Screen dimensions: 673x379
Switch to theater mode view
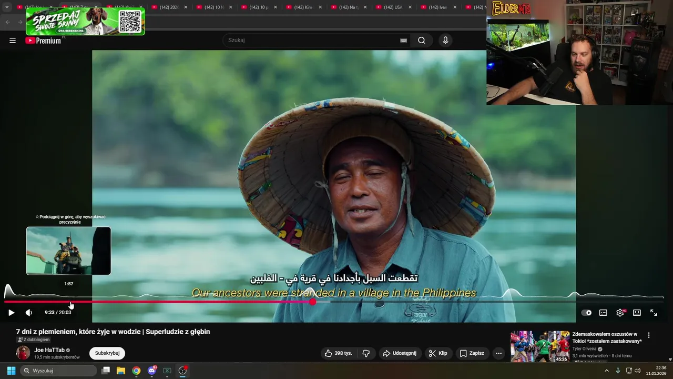(x=637, y=313)
